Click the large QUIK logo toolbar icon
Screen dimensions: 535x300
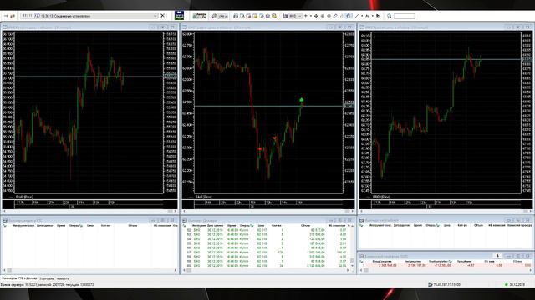(x=179, y=15)
